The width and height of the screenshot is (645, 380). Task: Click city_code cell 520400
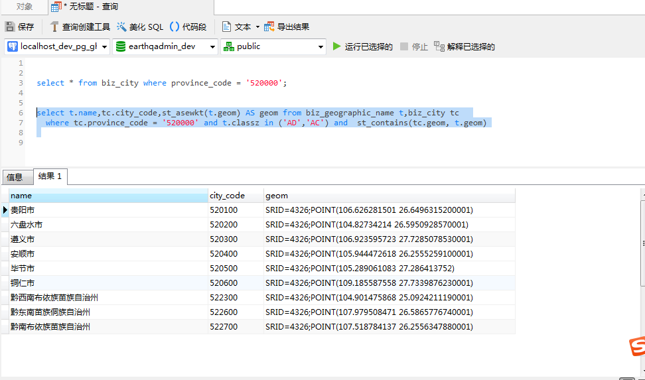tap(236, 254)
